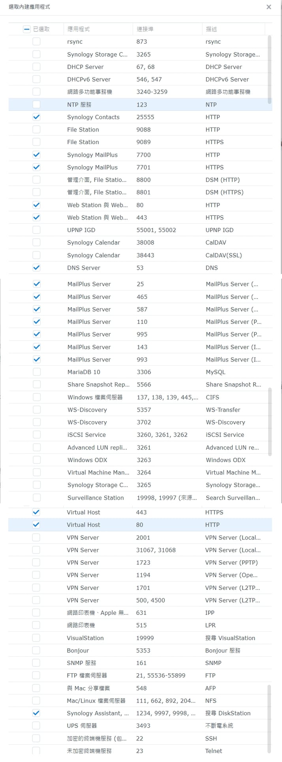Click the port value 500, 4500

tap(150, 600)
